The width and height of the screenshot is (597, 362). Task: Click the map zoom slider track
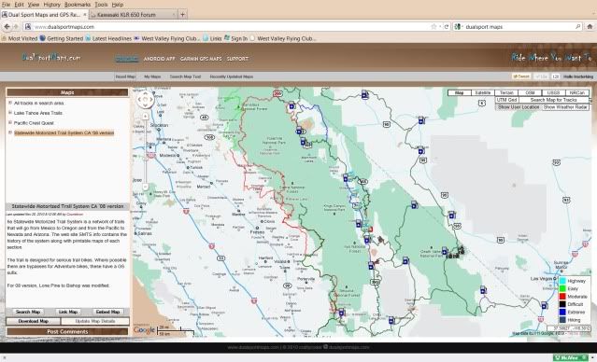(x=145, y=152)
